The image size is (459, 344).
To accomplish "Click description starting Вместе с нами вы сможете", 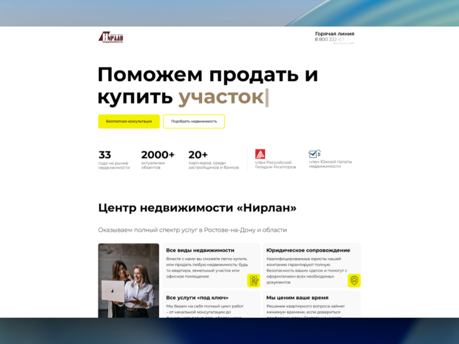I will tap(207, 268).
